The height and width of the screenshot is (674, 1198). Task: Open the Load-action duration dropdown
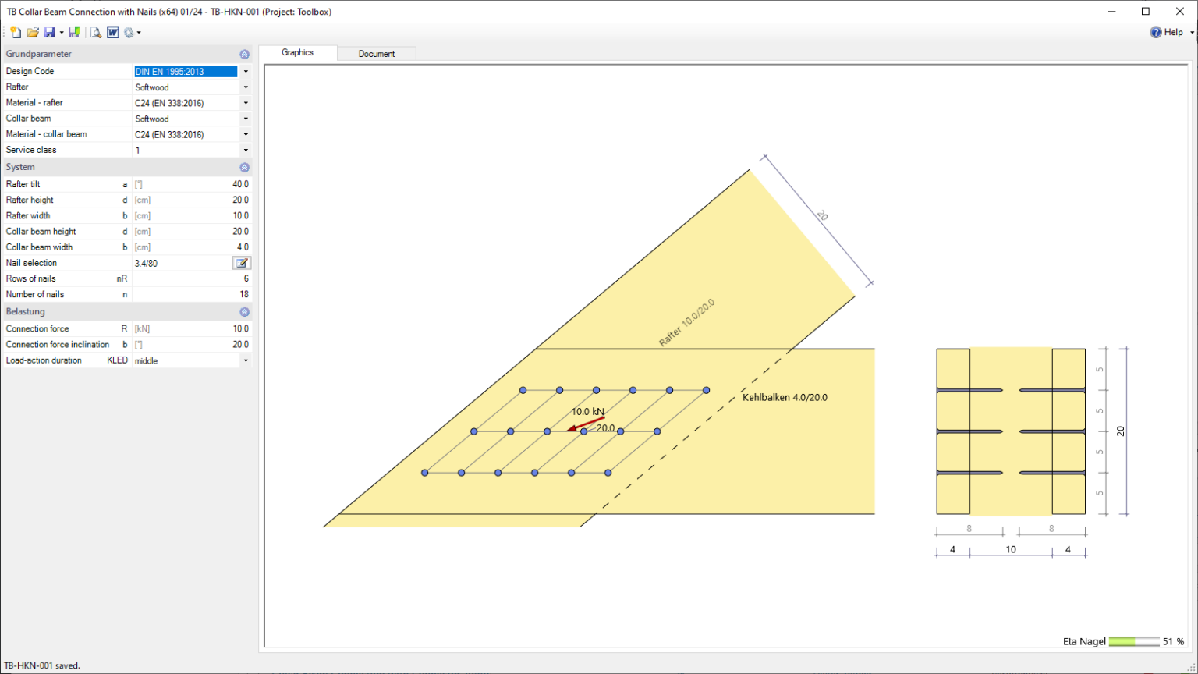coord(246,360)
